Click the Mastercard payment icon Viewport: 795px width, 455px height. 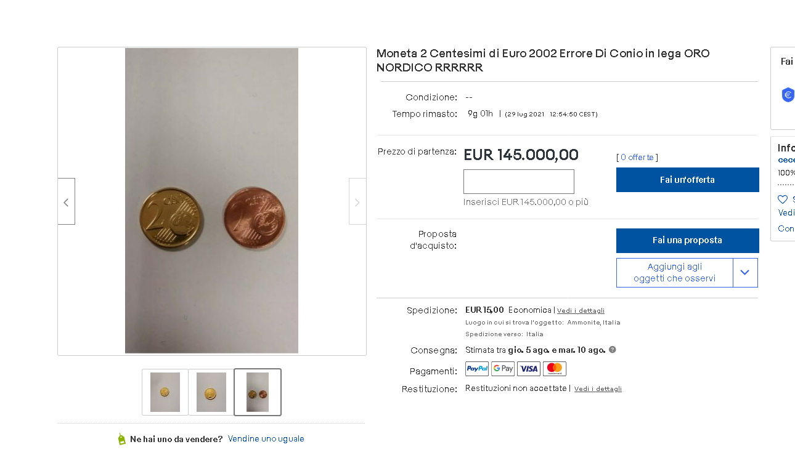pyautogui.click(x=555, y=369)
